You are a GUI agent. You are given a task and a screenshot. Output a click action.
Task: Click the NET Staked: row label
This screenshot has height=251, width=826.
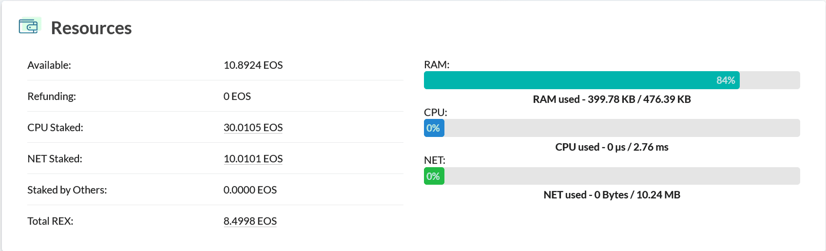coord(55,159)
